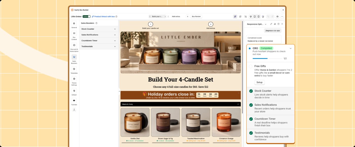
Task: Open the three-dots more options menu
Action: (x=282, y=16)
